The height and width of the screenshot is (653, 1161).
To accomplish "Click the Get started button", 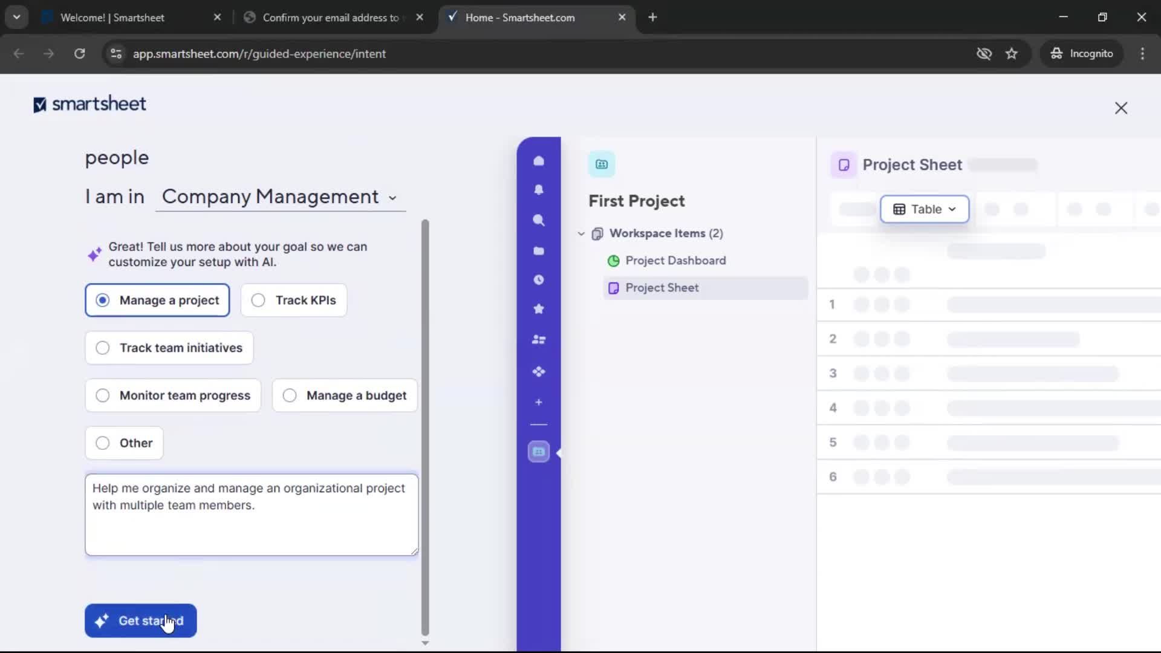I will tap(140, 620).
